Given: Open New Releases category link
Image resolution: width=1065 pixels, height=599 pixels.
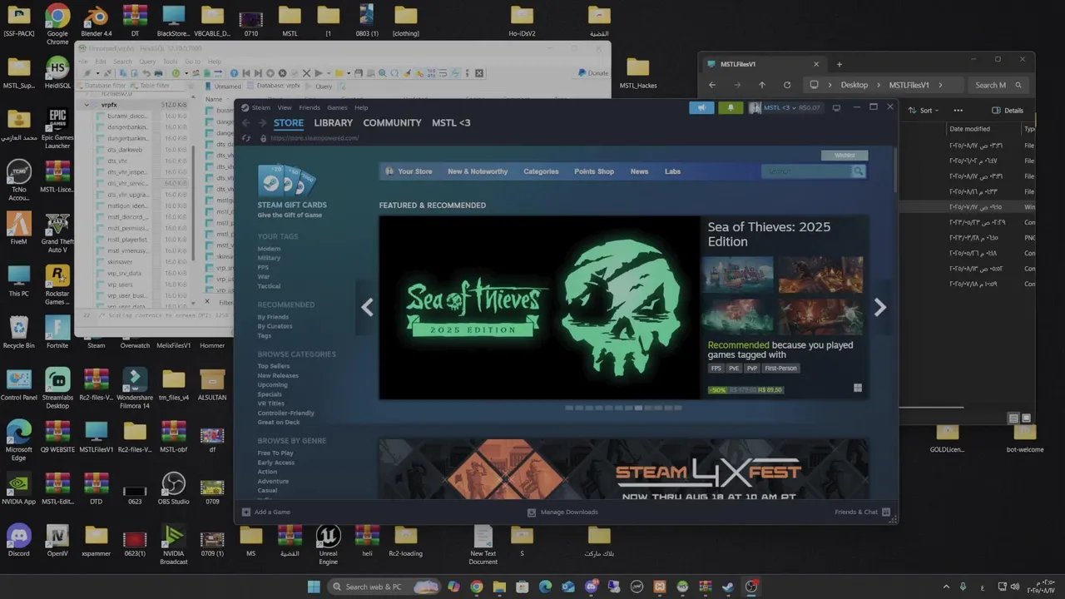Looking at the screenshot, I should [x=278, y=375].
